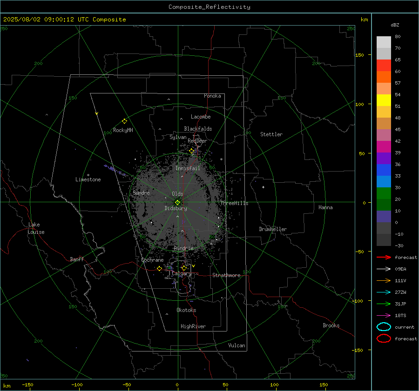Click the red forecast arrow in legend

pos(384,257)
